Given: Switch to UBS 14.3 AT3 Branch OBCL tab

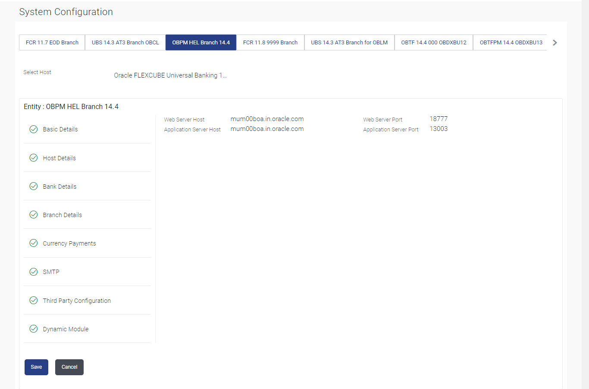Looking at the screenshot, I should click(x=125, y=43).
